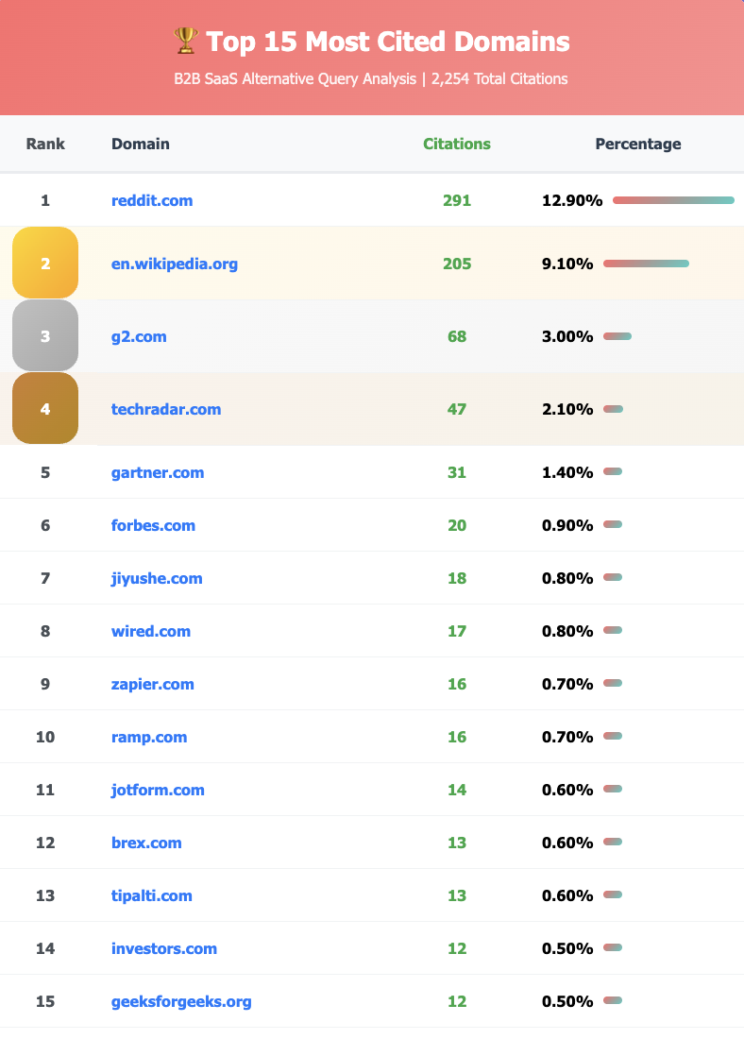Select the 205 citations value
744x1039 pixels.
click(456, 264)
